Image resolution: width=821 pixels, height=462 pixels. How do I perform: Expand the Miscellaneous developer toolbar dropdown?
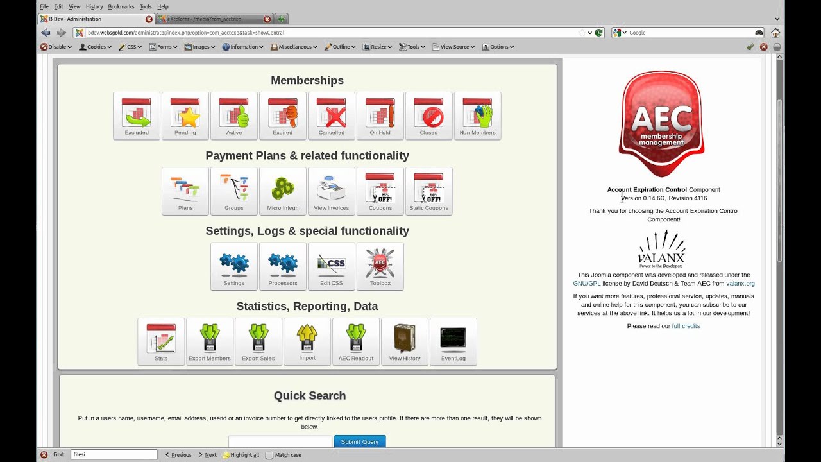[294, 47]
